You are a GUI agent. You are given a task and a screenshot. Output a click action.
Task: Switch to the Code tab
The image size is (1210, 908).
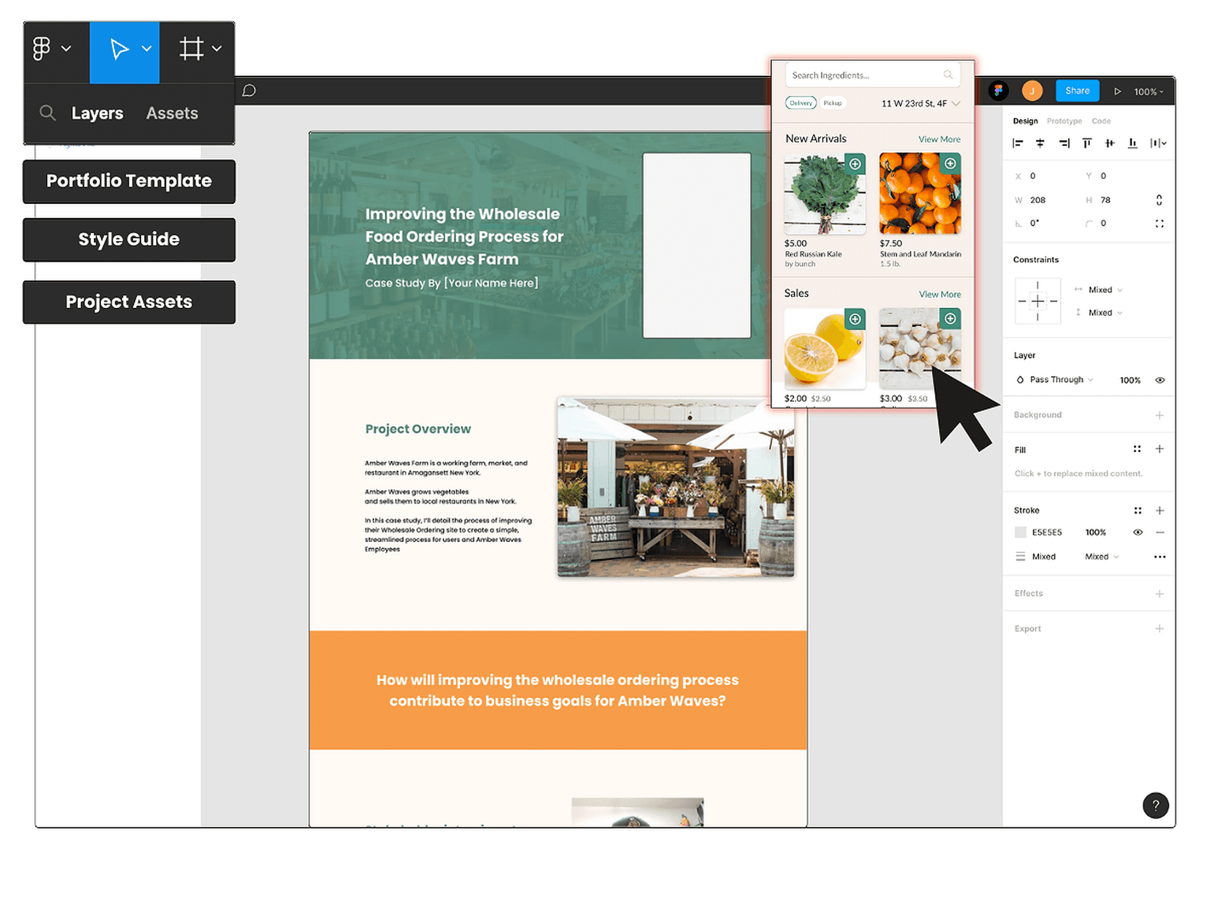pyautogui.click(x=1101, y=121)
